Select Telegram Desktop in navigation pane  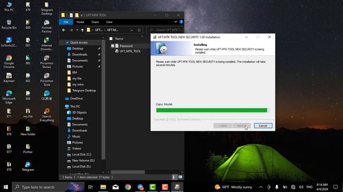tap(84, 90)
